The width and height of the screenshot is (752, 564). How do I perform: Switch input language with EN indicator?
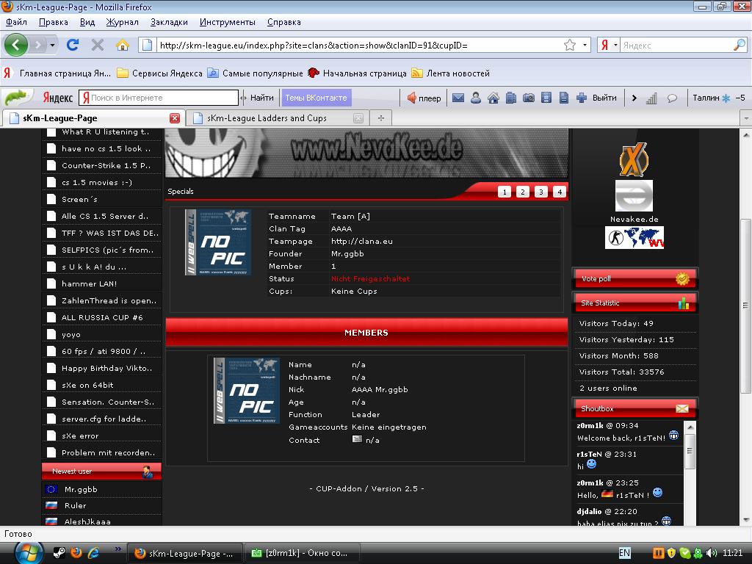click(624, 553)
